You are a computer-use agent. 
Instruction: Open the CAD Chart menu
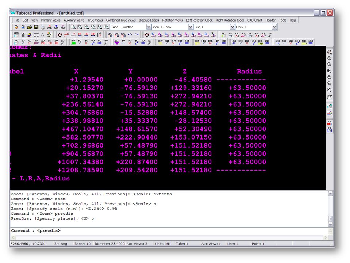coord(255,20)
